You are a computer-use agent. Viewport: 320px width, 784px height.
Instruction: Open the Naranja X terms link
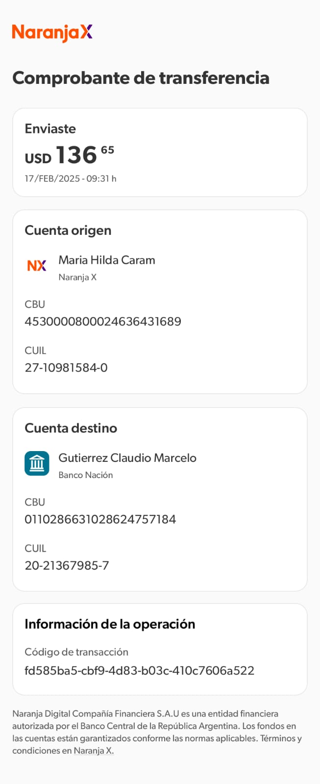click(94, 751)
